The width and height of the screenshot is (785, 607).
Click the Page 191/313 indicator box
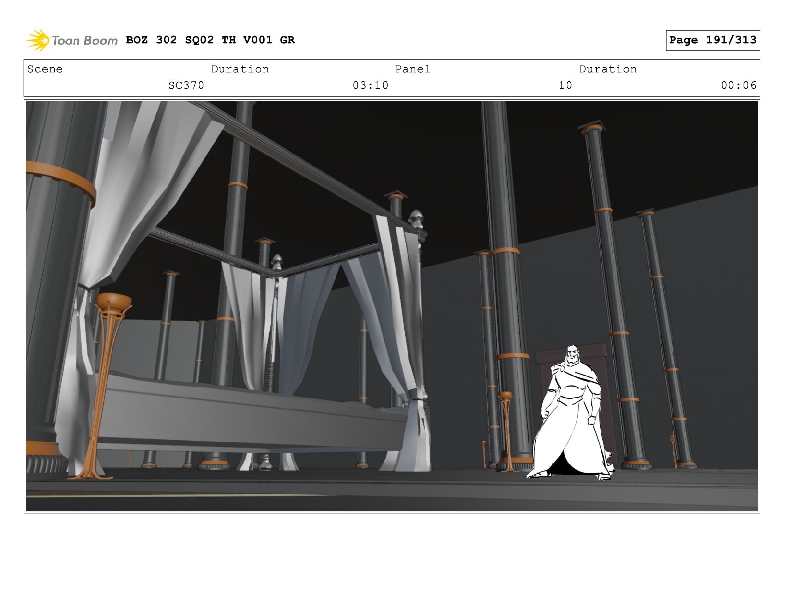(712, 40)
